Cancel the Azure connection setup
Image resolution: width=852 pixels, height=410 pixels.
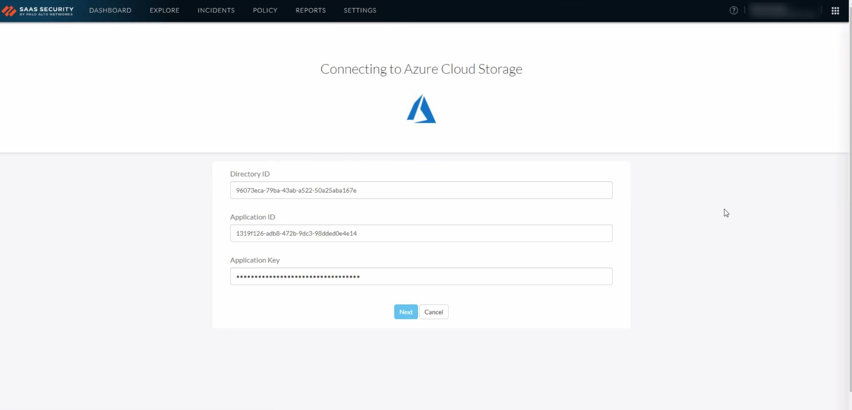tap(433, 312)
